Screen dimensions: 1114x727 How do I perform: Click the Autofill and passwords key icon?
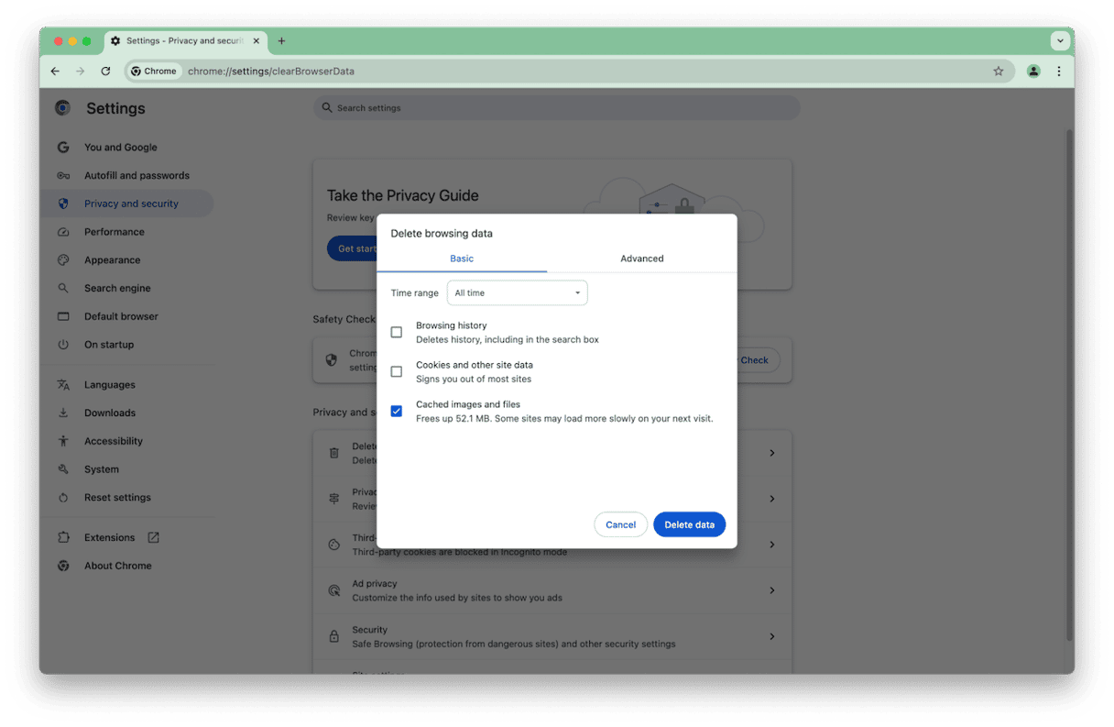63,175
